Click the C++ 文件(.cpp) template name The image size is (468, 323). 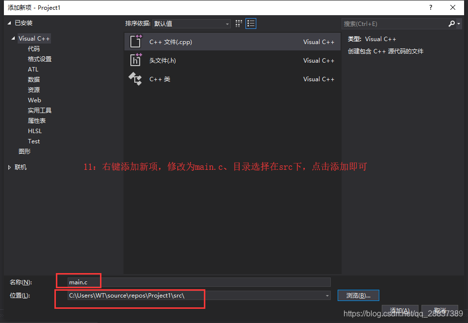171,42
